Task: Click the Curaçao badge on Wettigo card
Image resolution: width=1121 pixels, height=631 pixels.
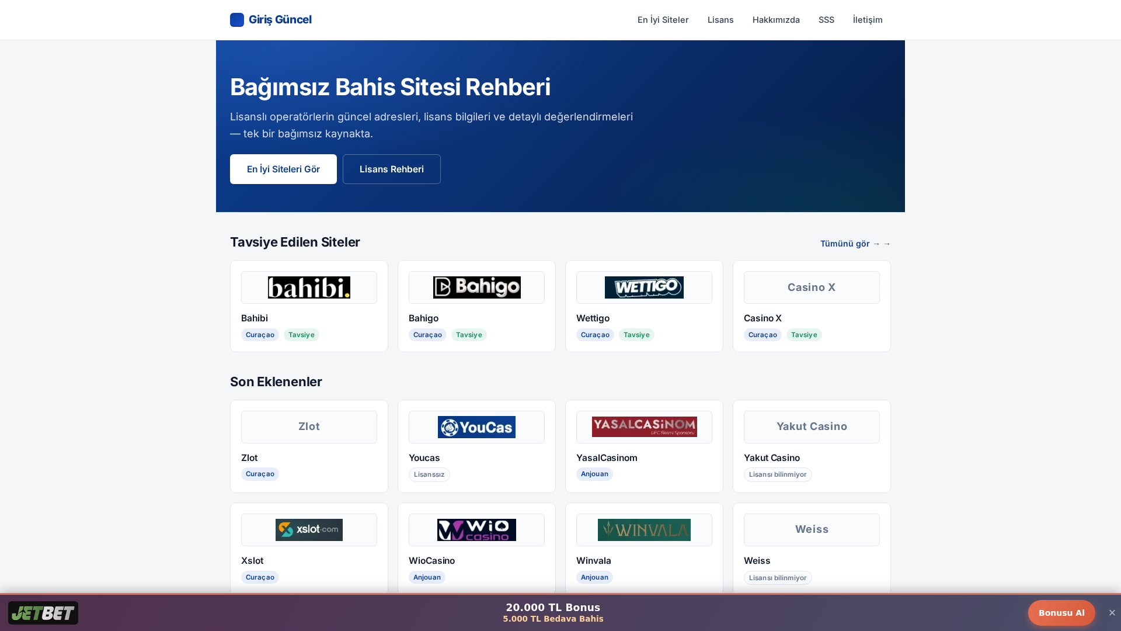Action: point(595,335)
